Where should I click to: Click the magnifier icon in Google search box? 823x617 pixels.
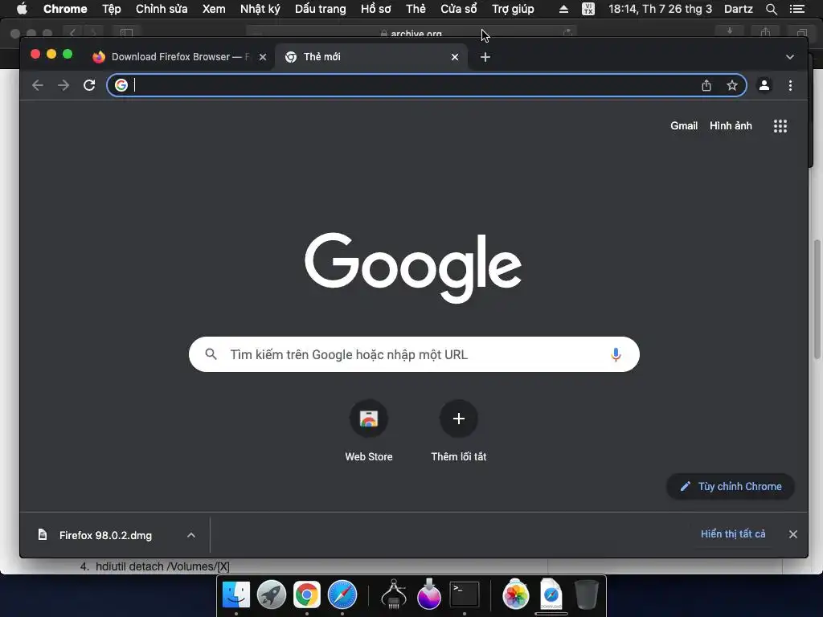click(x=211, y=354)
